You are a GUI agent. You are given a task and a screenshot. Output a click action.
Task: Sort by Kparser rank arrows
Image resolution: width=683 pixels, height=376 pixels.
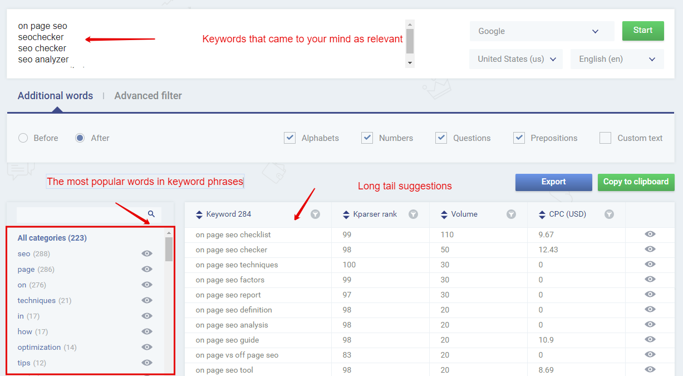pos(346,214)
